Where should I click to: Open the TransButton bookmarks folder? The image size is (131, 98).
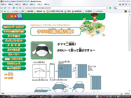[98, 11]
